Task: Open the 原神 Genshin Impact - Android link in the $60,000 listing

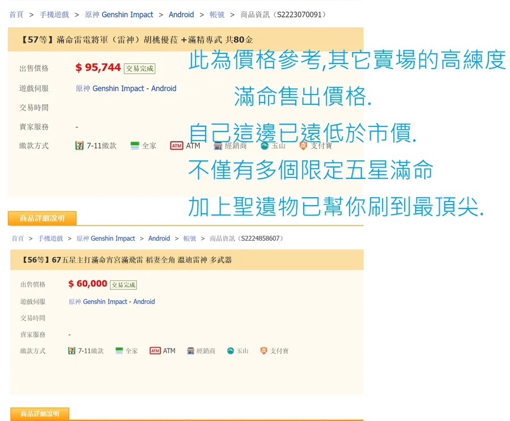Action: (x=112, y=301)
